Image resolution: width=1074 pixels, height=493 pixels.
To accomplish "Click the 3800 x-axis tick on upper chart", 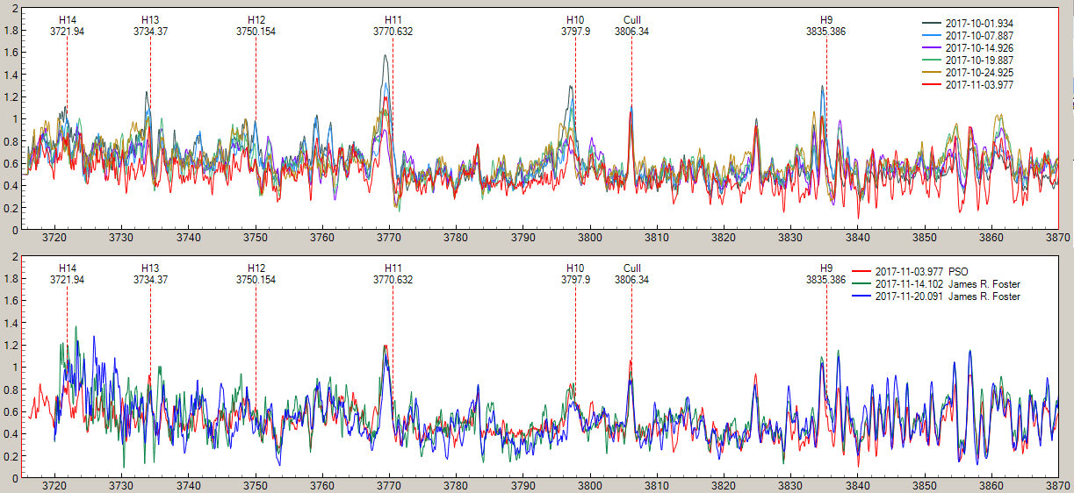I will click(590, 238).
